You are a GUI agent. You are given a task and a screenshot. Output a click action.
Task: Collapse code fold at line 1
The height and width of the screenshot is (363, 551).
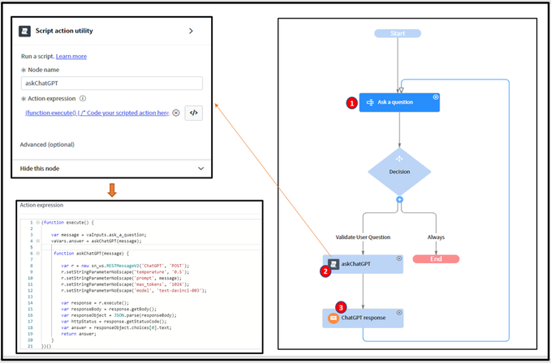[x=37, y=222]
